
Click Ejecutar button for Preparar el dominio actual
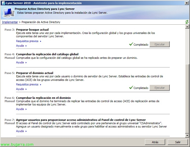[x=160, y=88]
